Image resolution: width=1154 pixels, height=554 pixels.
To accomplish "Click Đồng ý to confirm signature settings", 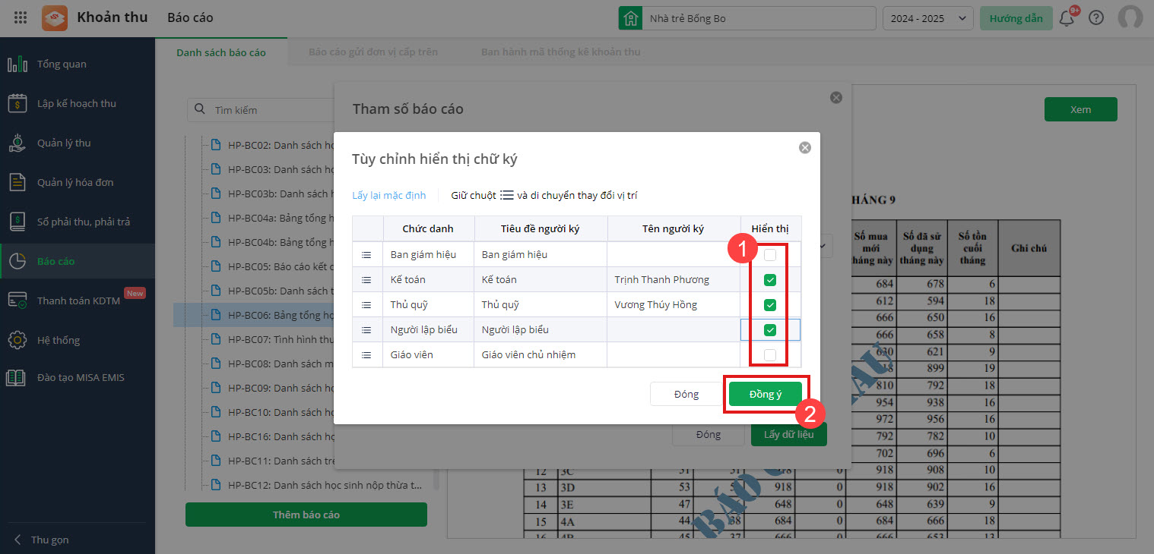I will coord(766,394).
